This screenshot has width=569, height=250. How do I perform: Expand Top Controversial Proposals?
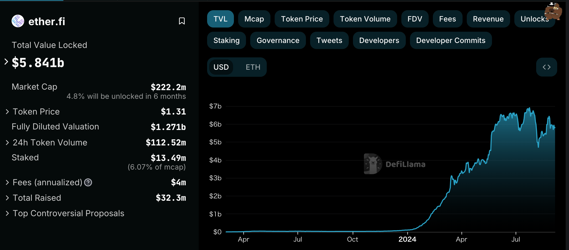(x=7, y=213)
